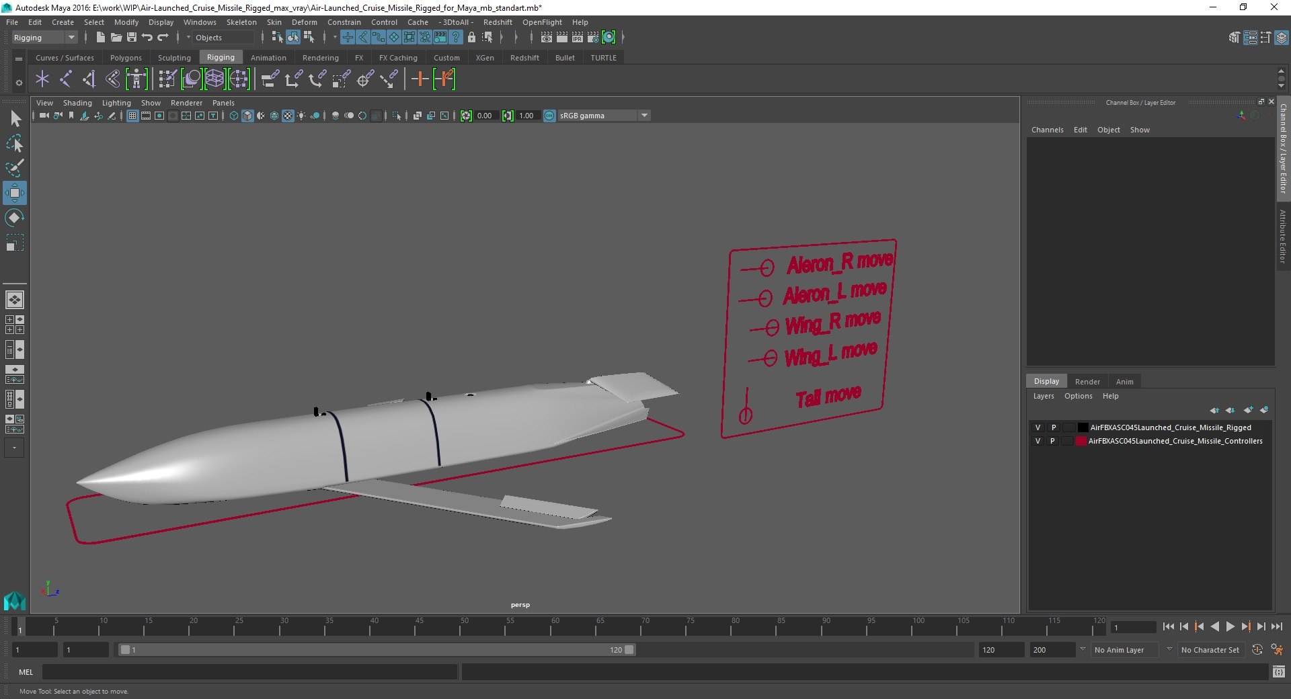This screenshot has width=1291, height=699.
Task: Expand the selection mask menu arrow before Objects
Action: 188,38
